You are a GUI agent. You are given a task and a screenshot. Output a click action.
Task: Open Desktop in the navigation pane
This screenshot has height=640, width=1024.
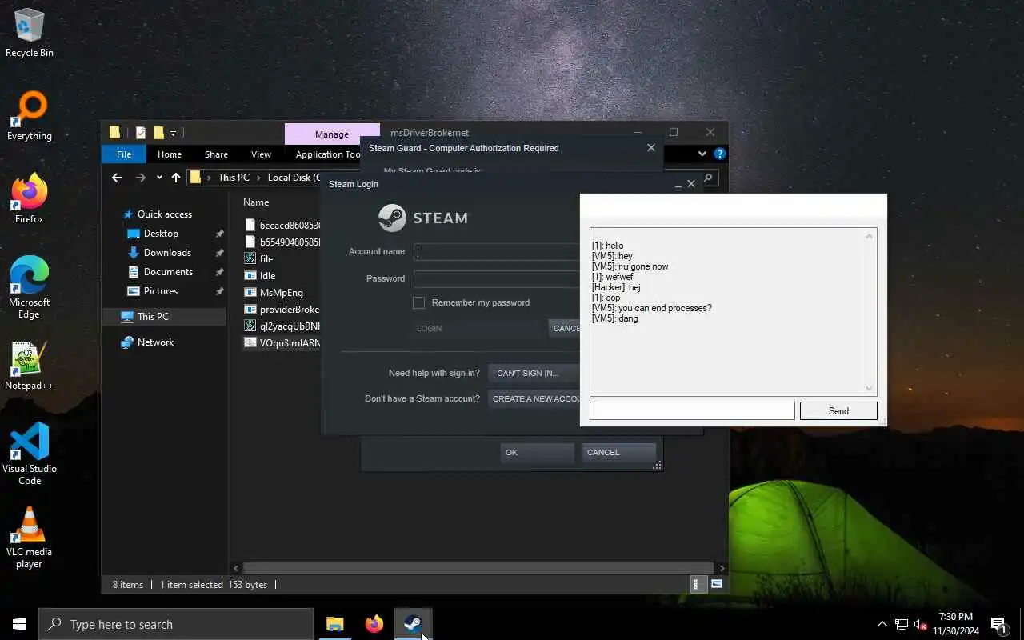coord(161,234)
